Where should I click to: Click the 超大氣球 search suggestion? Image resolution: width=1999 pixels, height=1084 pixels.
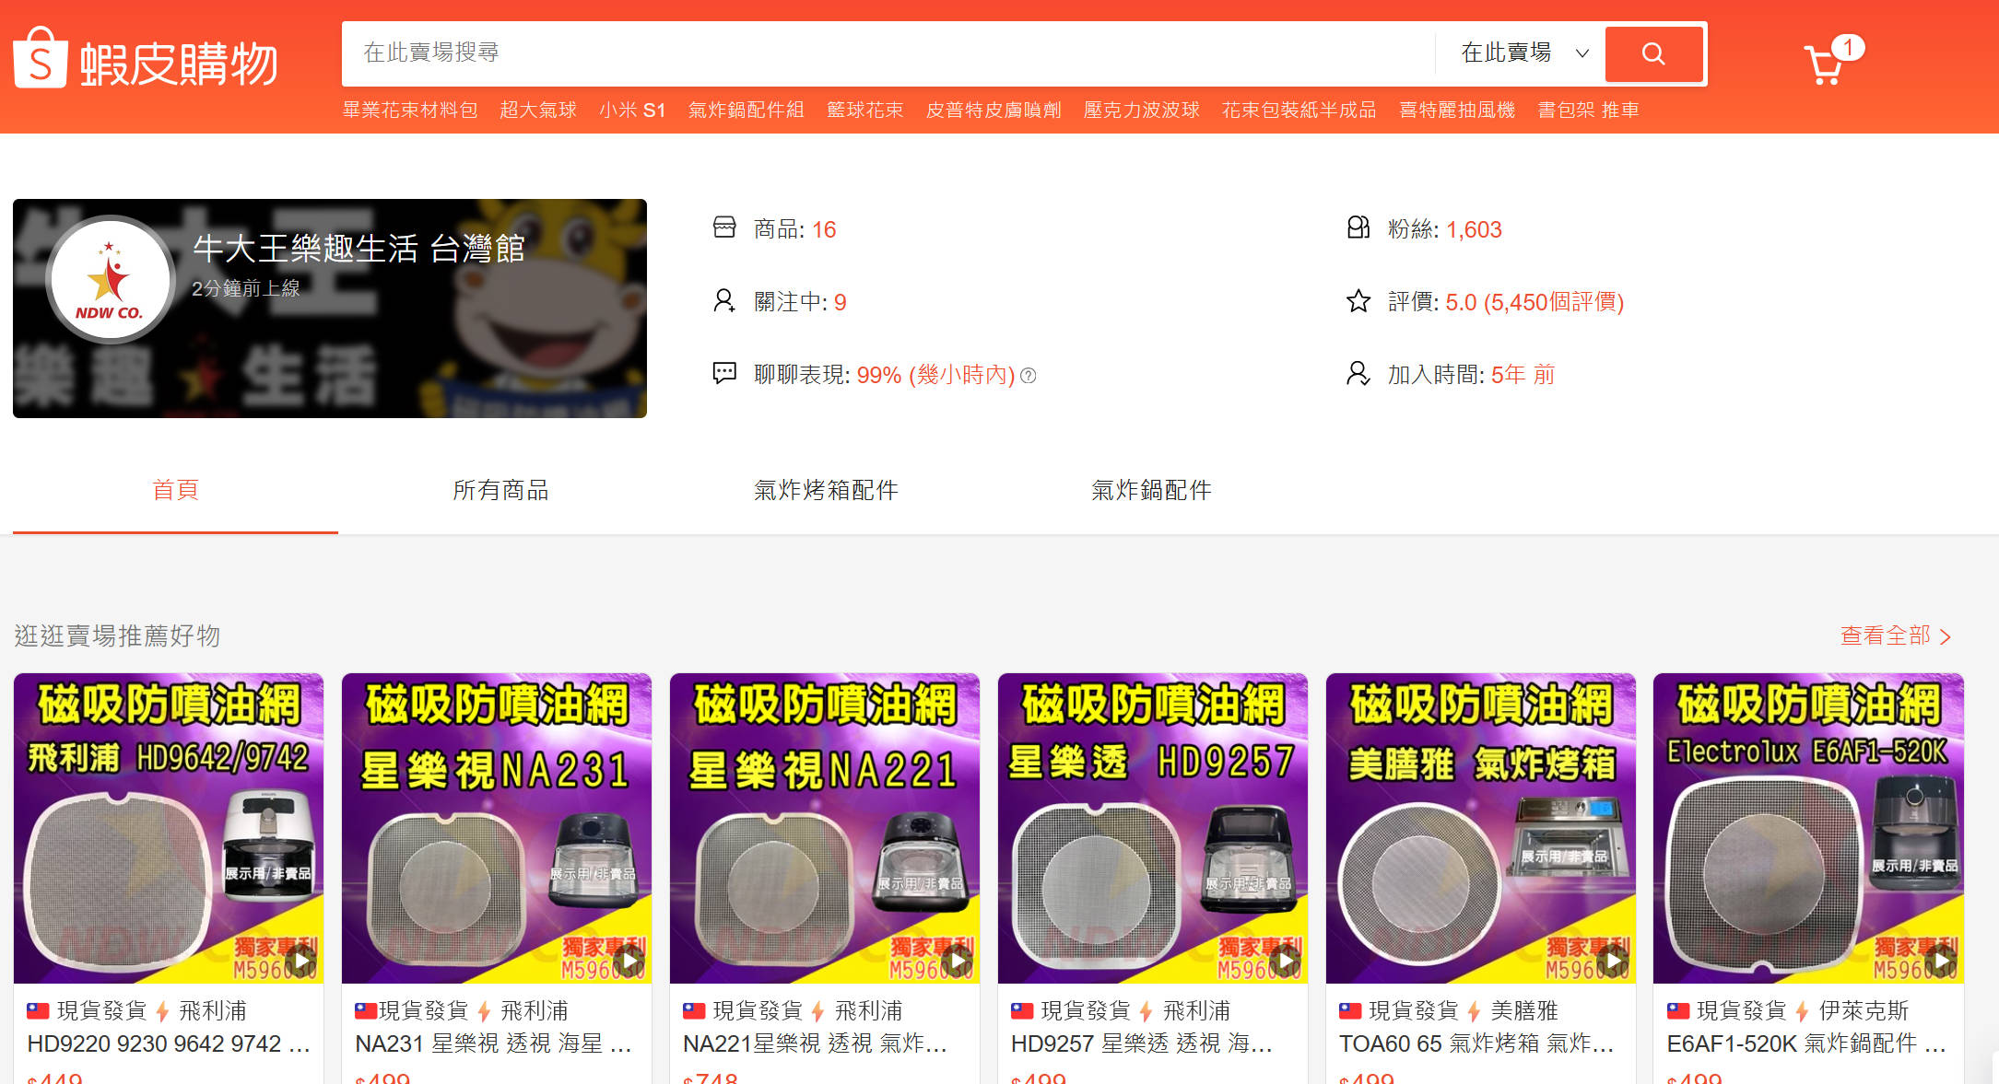tap(538, 111)
